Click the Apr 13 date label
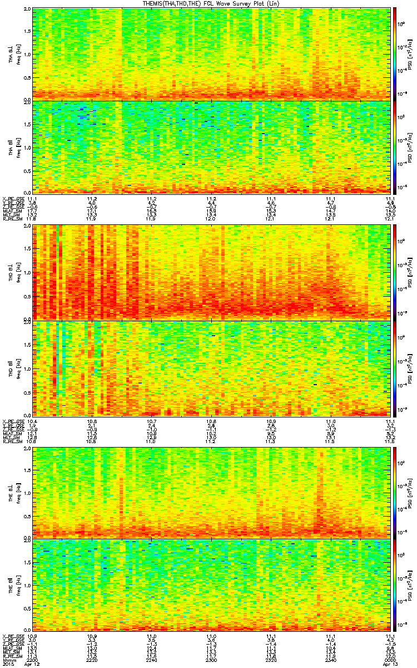Screen dimensions: 417x668 [390, 665]
